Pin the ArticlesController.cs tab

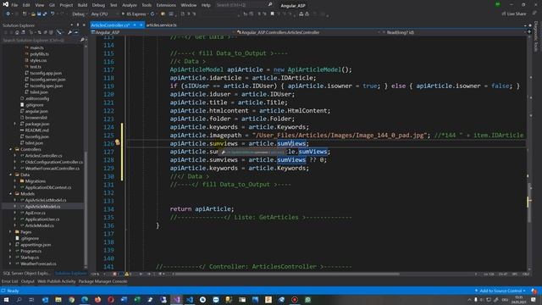(x=135, y=25)
